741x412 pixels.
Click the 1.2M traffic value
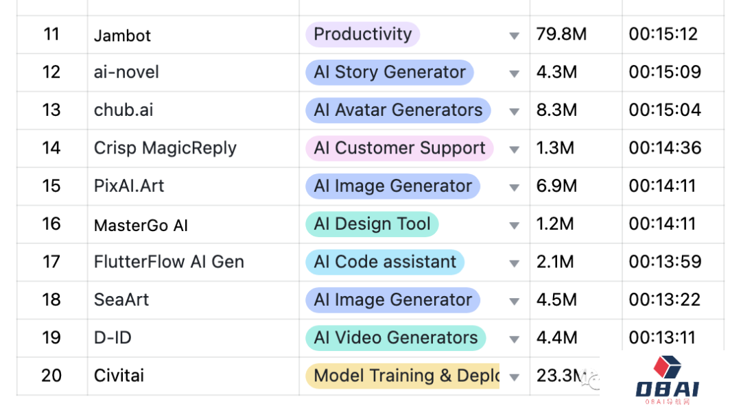555,224
